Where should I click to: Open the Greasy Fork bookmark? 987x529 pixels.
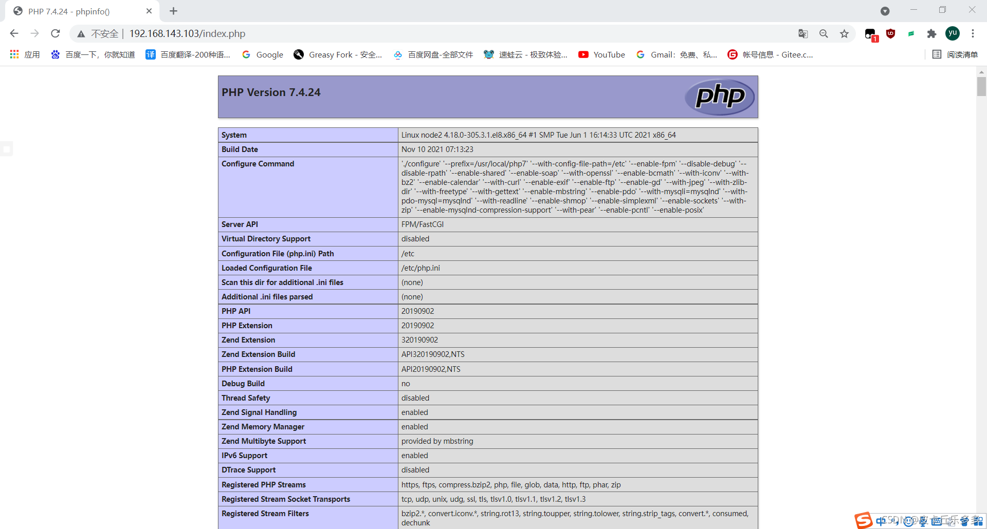pyautogui.click(x=338, y=54)
